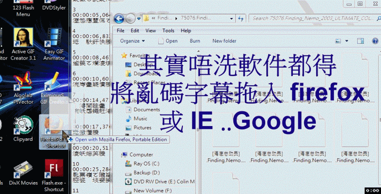Image resolution: width=381 pixels, height=194 pixels.
Task: Click the Favorites star icon
Action: click(124, 56)
